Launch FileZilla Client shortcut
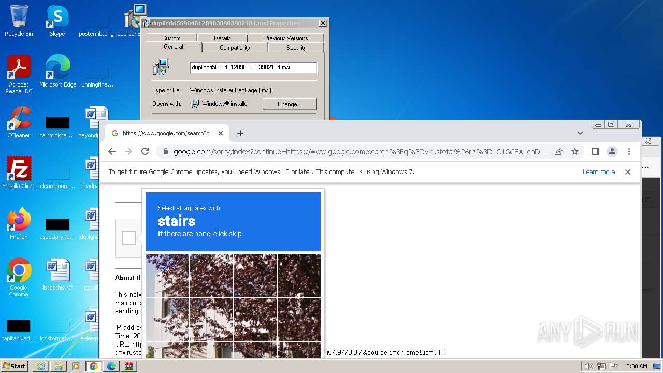Image resolution: width=663 pixels, height=373 pixels. [x=19, y=173]
